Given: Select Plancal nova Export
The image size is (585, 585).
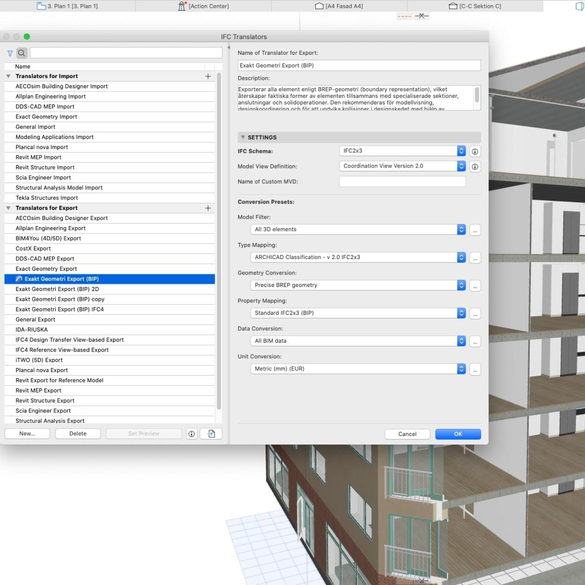Looking at the screenshot, I should point(110,370).
